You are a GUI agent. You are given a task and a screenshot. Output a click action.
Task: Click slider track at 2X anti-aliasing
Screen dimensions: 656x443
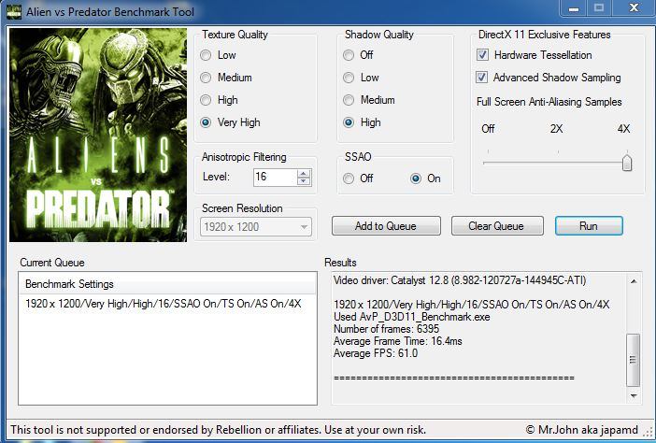558,163
